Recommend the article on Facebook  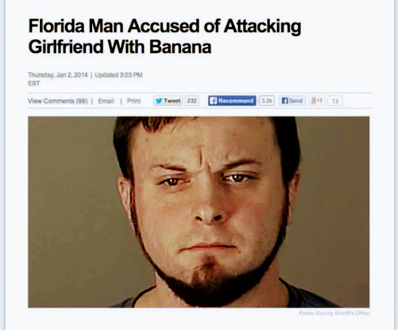tap(232, 101)
